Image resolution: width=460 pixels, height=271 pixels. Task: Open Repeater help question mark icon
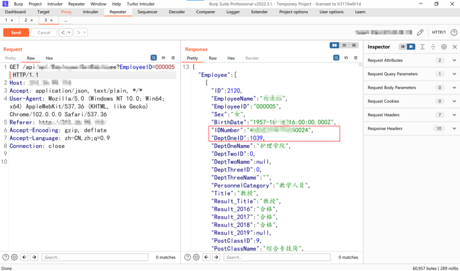click(454, 33)
